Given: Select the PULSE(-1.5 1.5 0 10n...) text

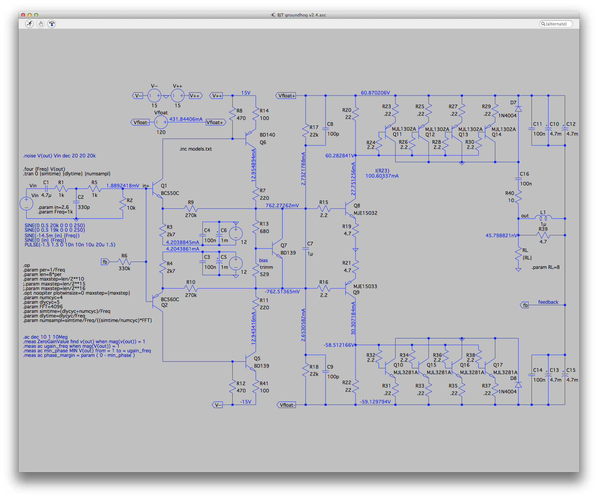Looking at the screenshot, I should pos(70,245).
